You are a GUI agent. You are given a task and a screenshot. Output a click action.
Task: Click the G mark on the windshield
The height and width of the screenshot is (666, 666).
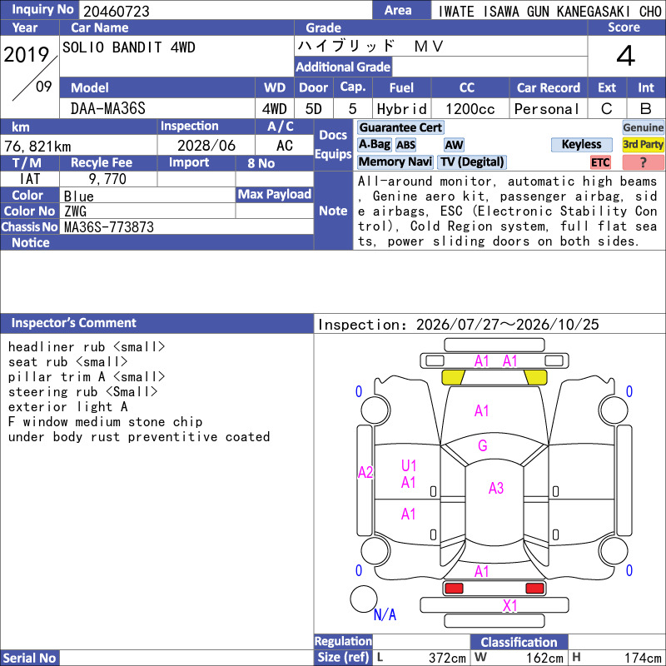483,445
